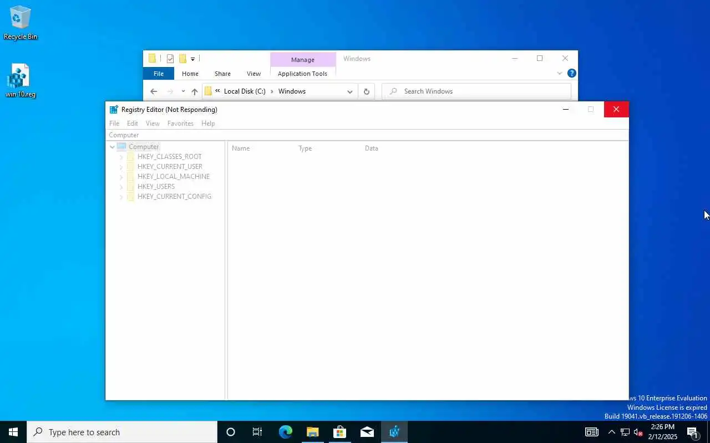Go up one folder level in File Explorer
710x443 pixels.
coord(194,91)
